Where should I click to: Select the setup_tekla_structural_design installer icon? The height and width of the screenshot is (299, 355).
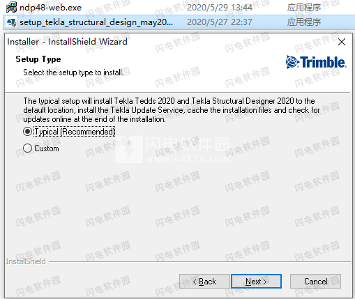click(11, 22)
